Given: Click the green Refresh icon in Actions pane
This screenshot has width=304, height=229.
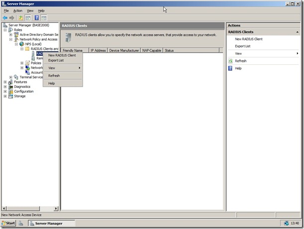Looking at the screenshot, I should (x=230, y=61).
